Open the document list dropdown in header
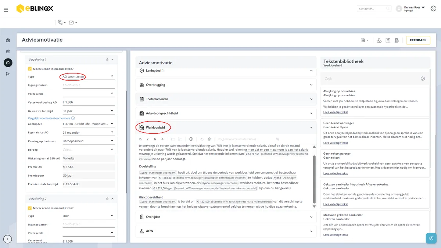 click(x=365, y=40)
